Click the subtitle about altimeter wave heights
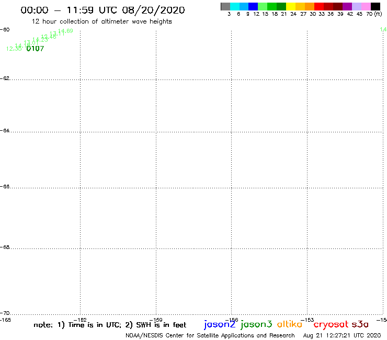The height and width of the screenshot is (340, 387). (101, 21)
